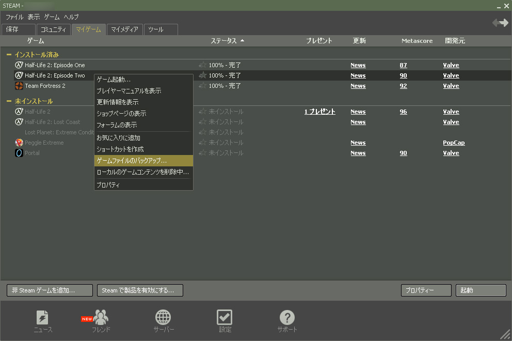This screenshot has height=341, width=512.
Task: Switch to the ツール tab
Action: (x=161, y=29)
